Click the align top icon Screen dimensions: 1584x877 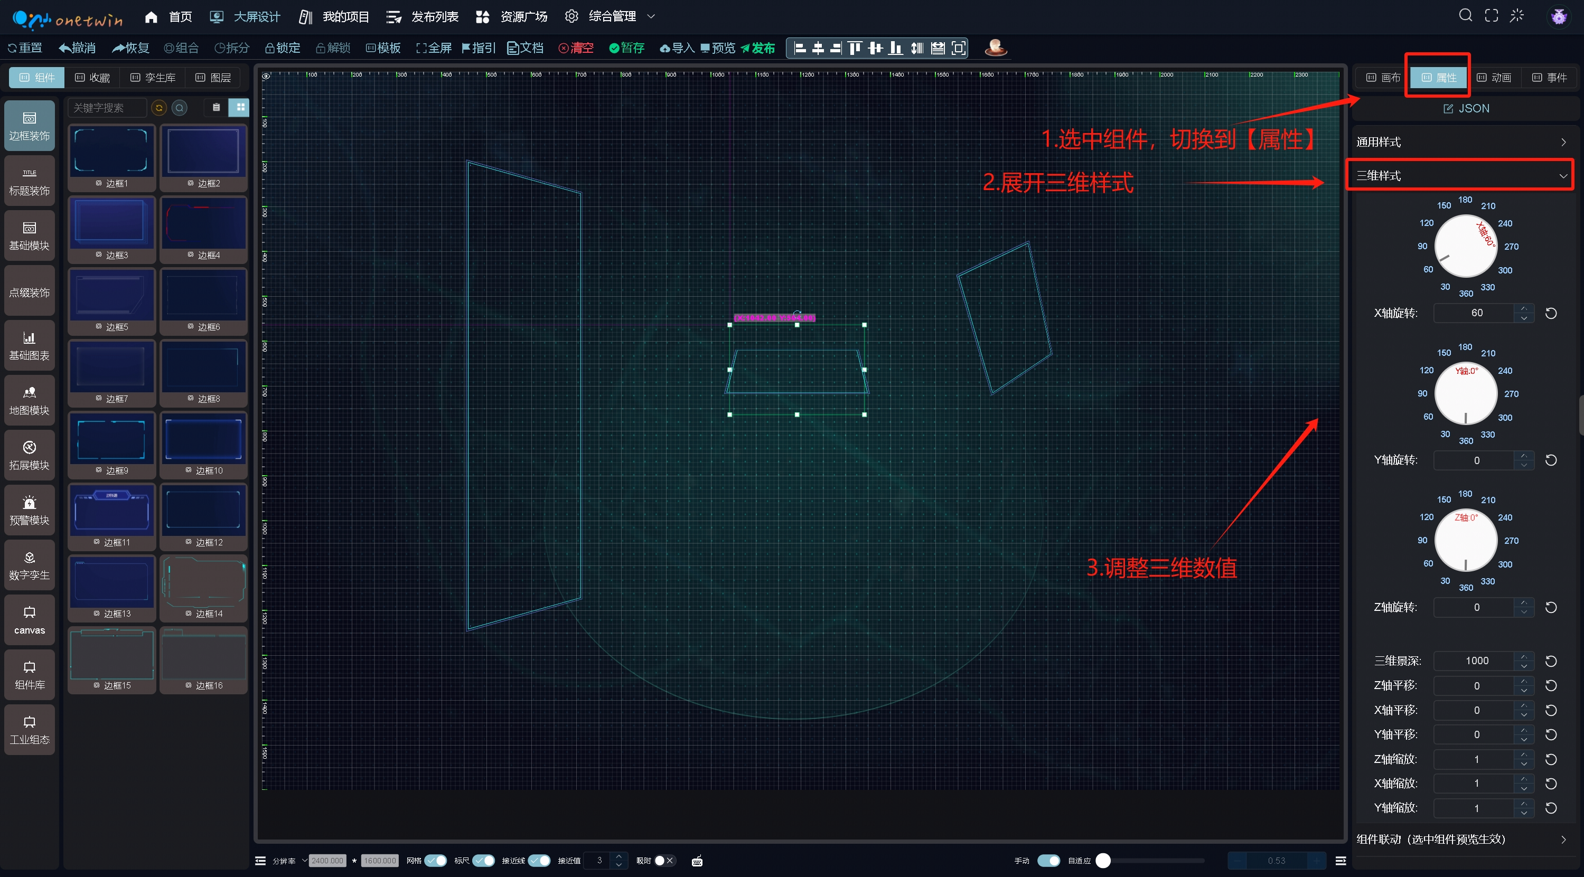[x=855, y=48]
